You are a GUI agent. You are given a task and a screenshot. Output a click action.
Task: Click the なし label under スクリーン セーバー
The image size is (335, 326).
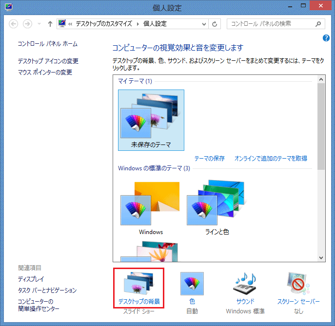pos(298,311)
